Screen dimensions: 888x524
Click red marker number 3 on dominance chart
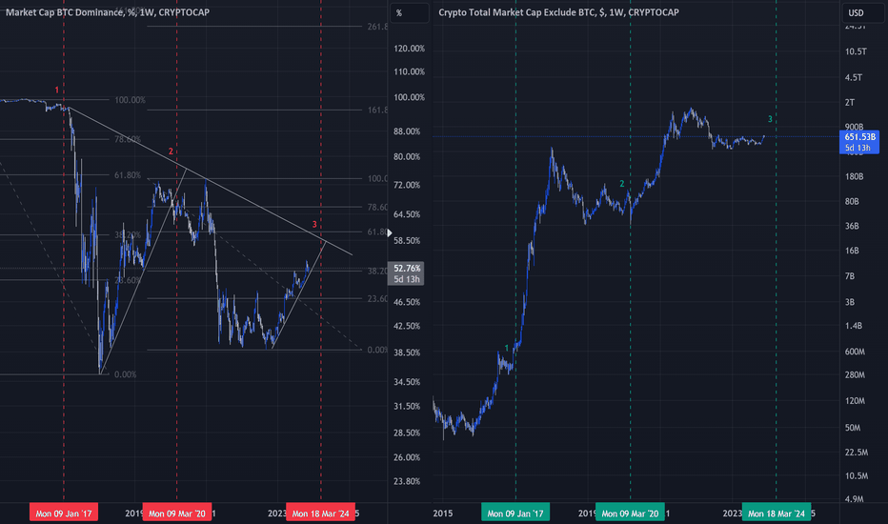[314, 225]
